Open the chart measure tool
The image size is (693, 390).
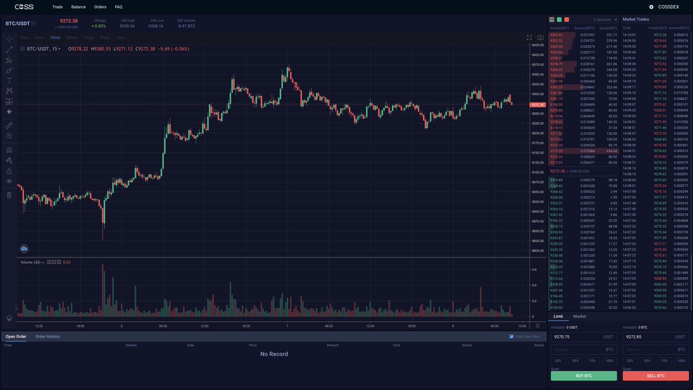point(9,125)
